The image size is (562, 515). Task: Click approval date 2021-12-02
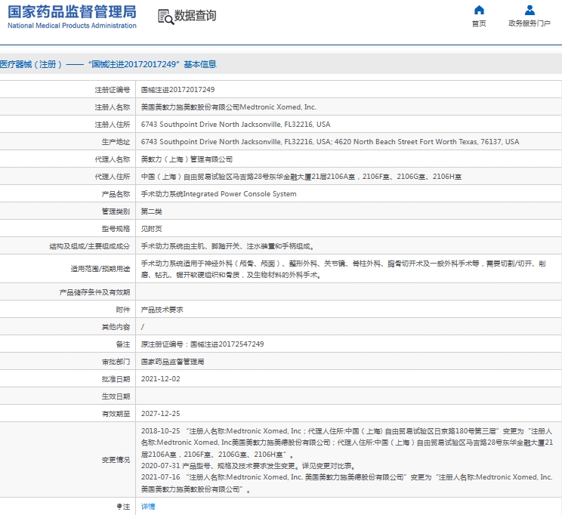pos(161,379)
